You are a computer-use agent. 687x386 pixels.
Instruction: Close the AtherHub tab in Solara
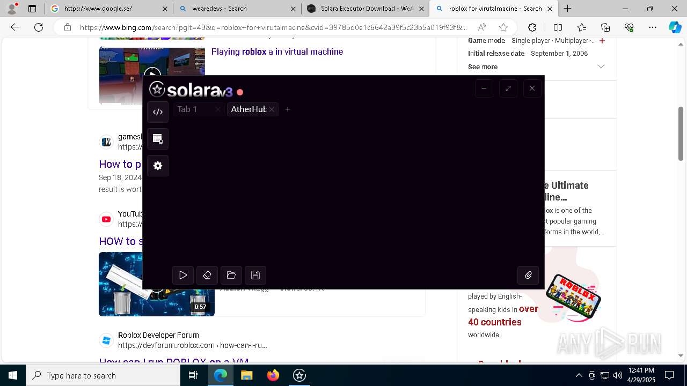coord(272,109)
